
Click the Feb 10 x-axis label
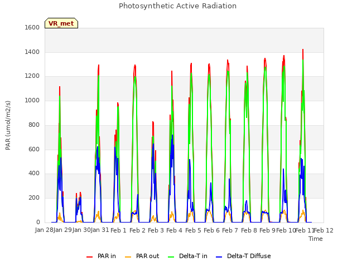286,230
